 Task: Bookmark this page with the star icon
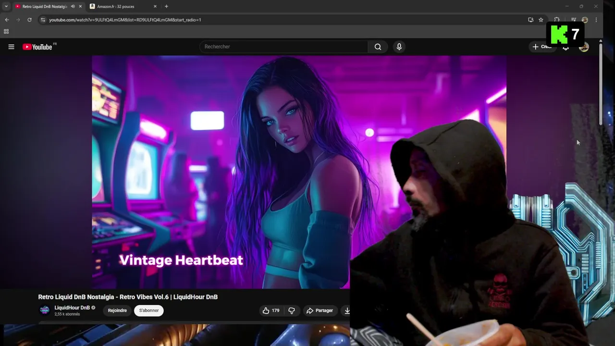(541, 20)
